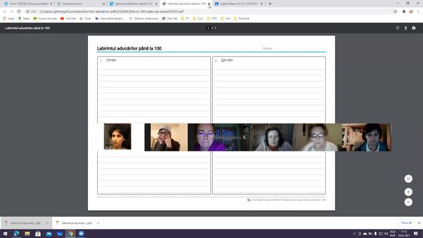Close the Classroomscreen tab
423x238 pixels.
point(104,4)
